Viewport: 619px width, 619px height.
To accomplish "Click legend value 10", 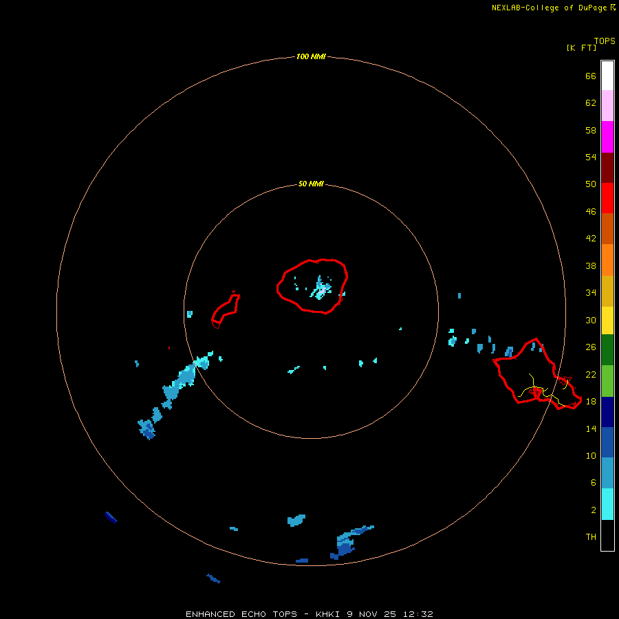I will pyautogui.click(x=591, y=456).
